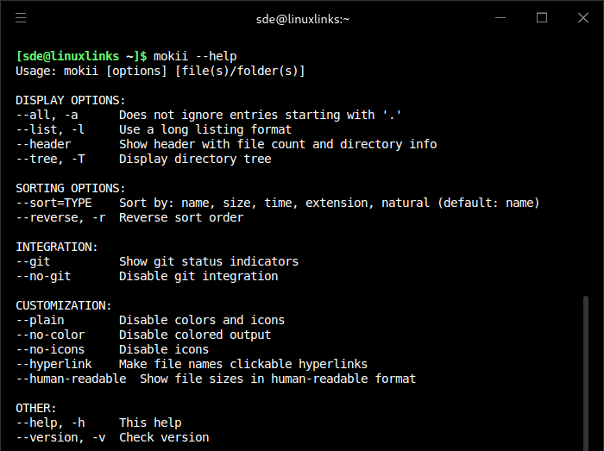Click the SORTING OPTIONS heading
604x451 pixels.
click(x=71, y=188)
